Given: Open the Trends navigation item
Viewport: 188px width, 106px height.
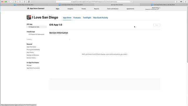Looking at the screenshot, I should pyautogui.click(x=83, y=9).
